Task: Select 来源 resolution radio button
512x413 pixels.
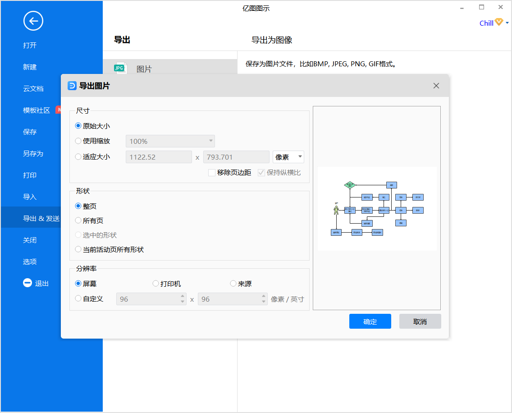Action: 233,284
